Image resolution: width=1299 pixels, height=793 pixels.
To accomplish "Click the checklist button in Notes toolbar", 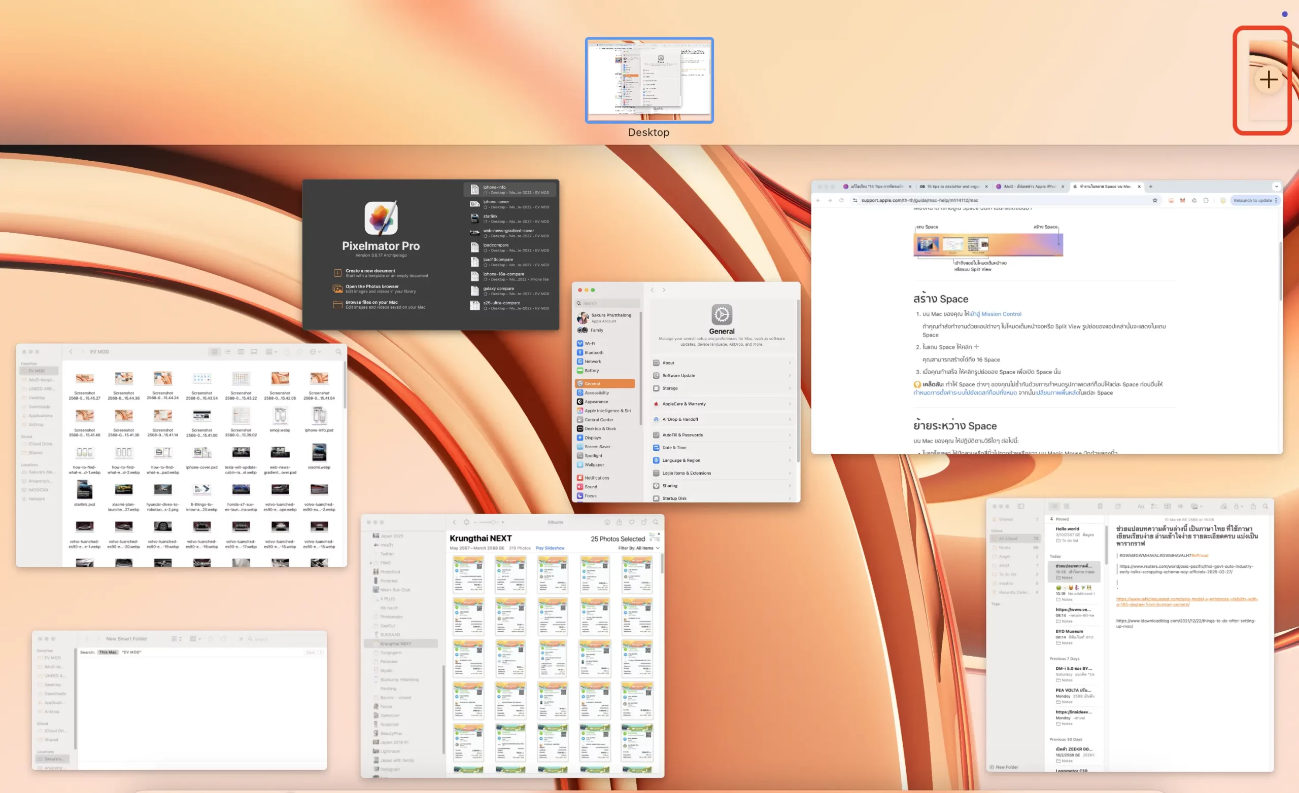I will click(x=1153, y=507).
